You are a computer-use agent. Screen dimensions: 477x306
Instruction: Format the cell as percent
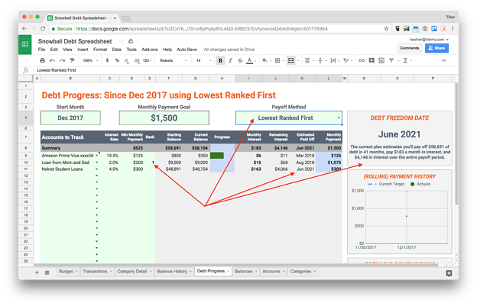[x=117, y=60]
